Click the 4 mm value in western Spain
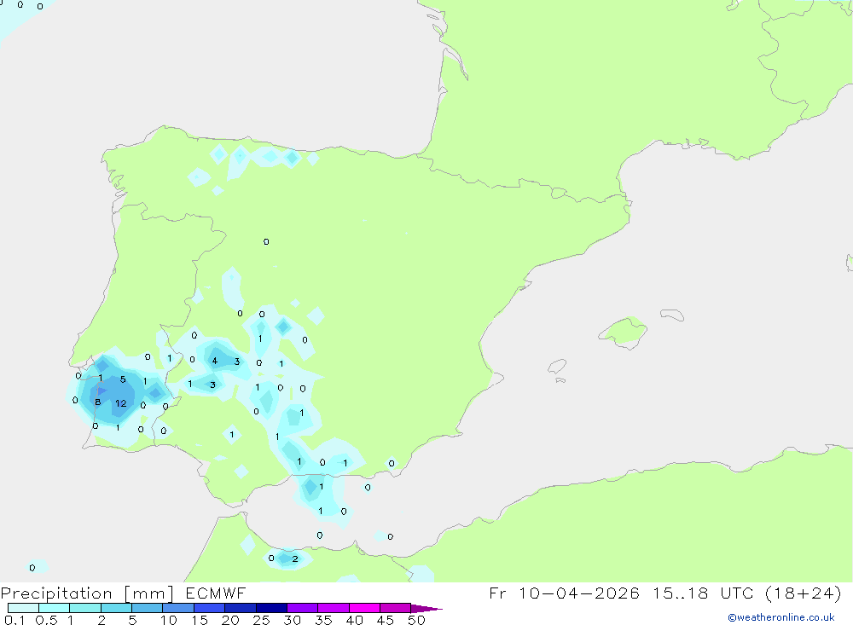853x625 pixels. (215, 361)
